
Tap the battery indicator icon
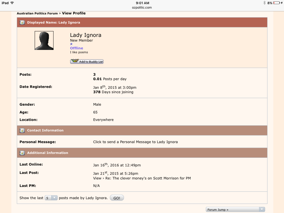(x=277, y=3)
